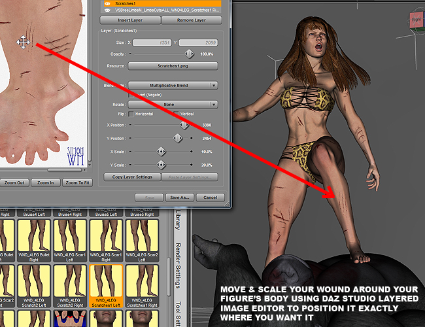Click the Zoom To Fit button

point(78,182)
